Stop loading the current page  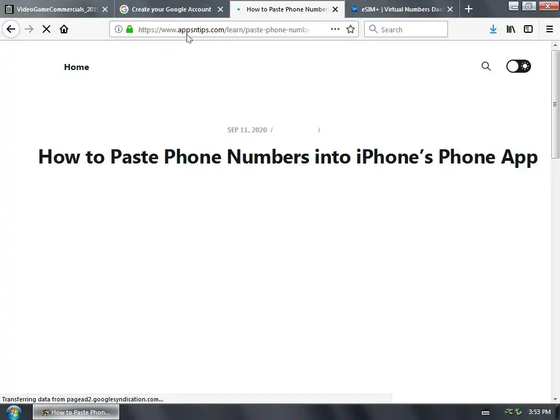(46, 30)
